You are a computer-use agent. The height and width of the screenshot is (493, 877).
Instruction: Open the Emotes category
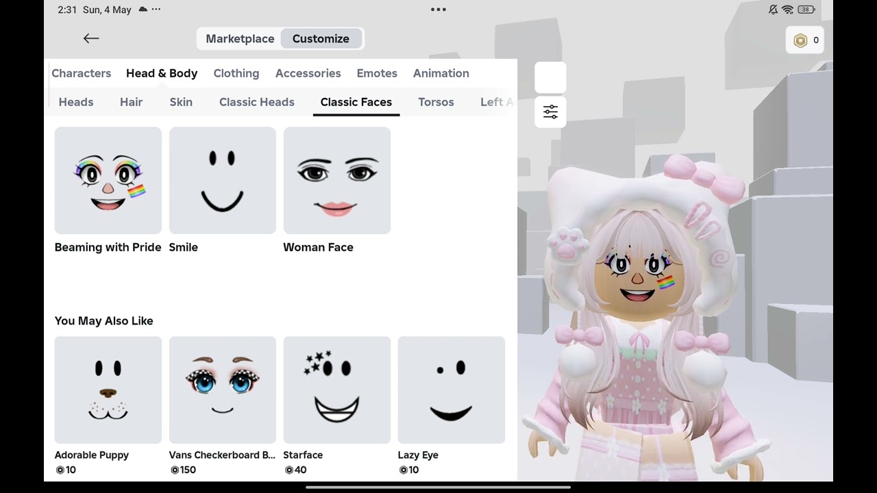377,73
